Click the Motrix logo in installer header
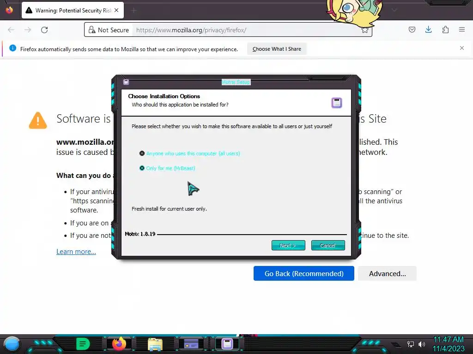 [x=337, y=103]
